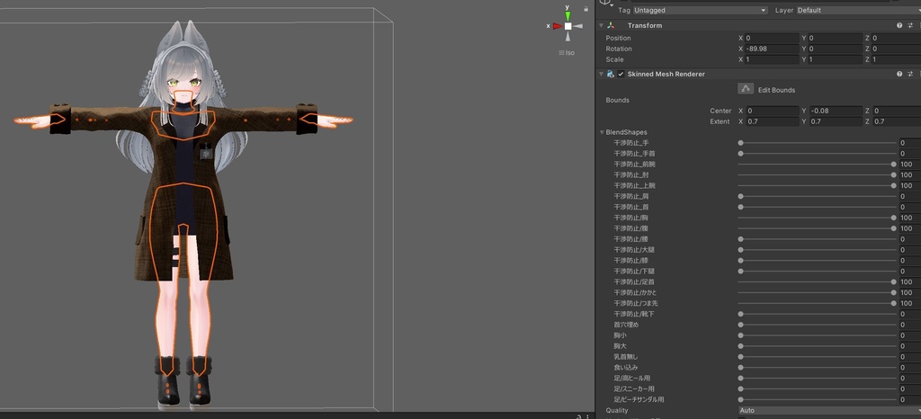
Task: Click the Position X input field
Action: pos(772,38)
